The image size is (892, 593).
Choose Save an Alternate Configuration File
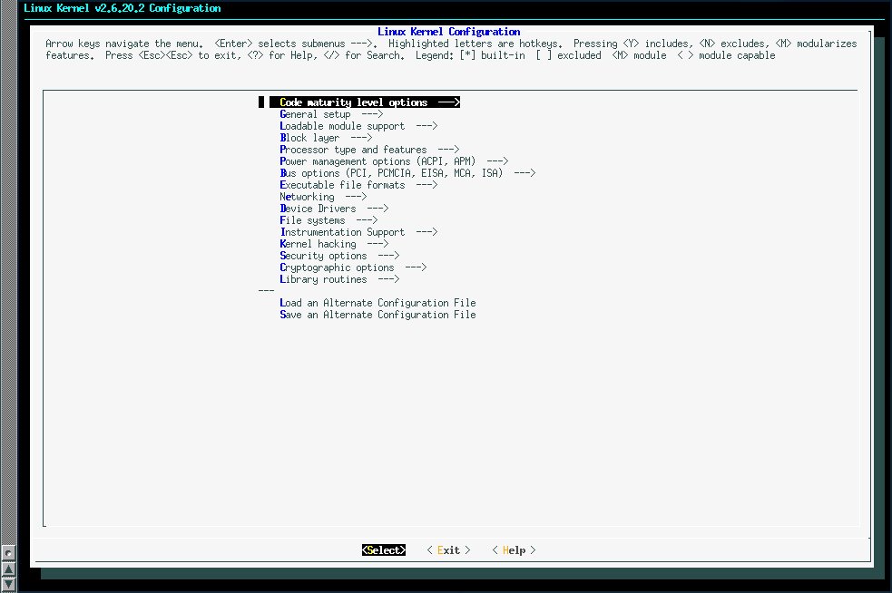(x=377, y=315)
